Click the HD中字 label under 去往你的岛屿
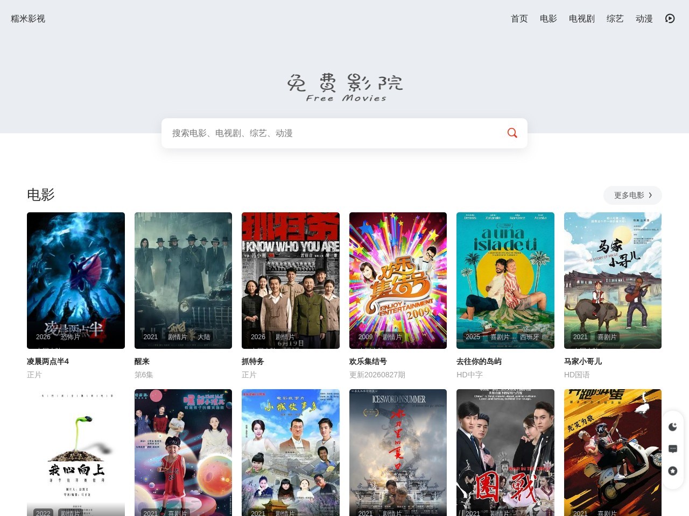Viewport: 689px width, 516px height. tap(470, 375)
